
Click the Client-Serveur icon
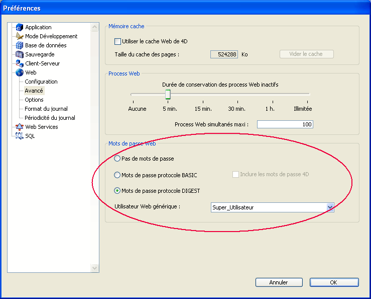click(20, 63)
